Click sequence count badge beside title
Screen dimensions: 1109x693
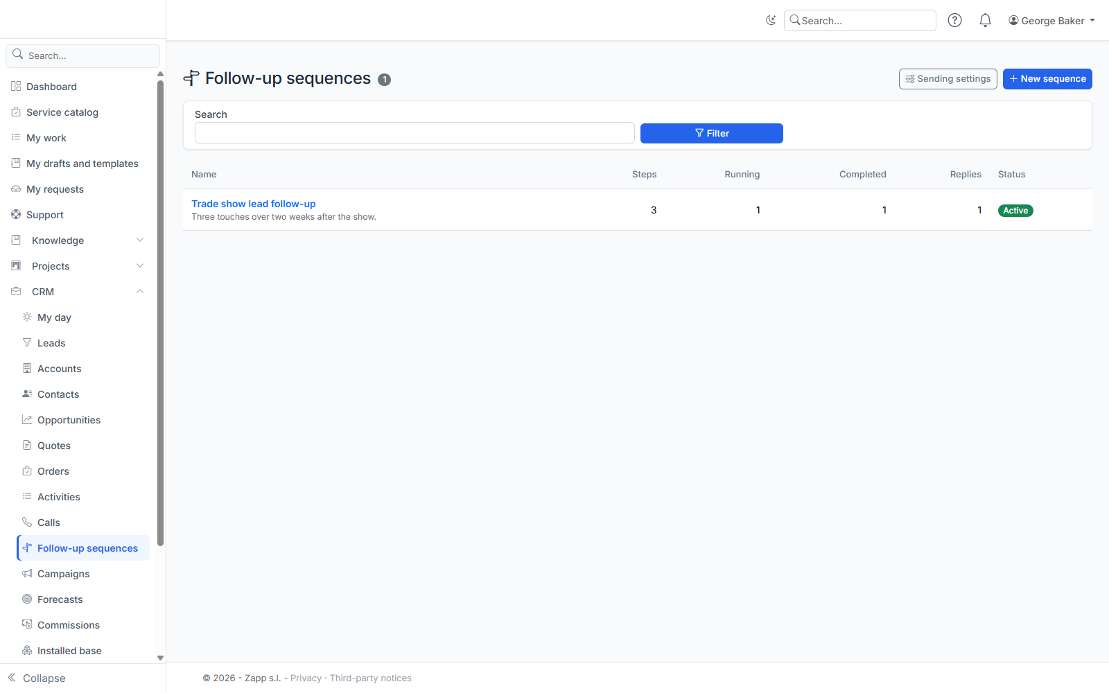tap(385, 80)
